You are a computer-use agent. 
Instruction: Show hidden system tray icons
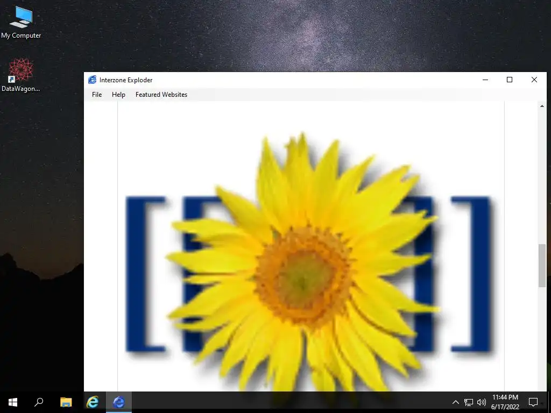(455, 402)
